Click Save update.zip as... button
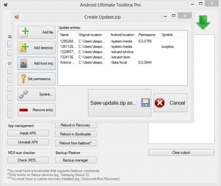Screen dimensions: 221x186 click(x=119, y=103)
